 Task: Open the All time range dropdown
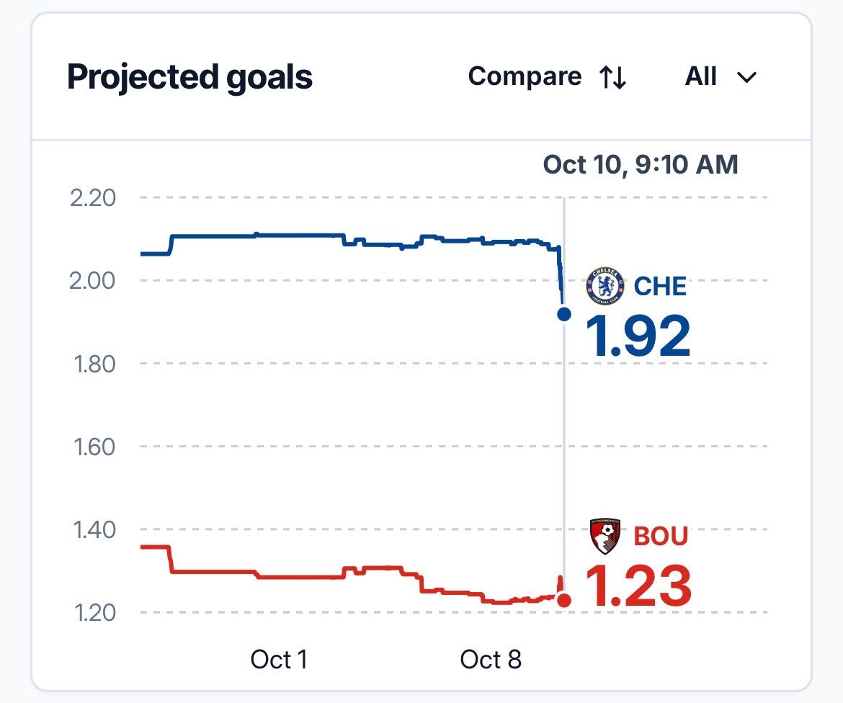pos(721,77)
